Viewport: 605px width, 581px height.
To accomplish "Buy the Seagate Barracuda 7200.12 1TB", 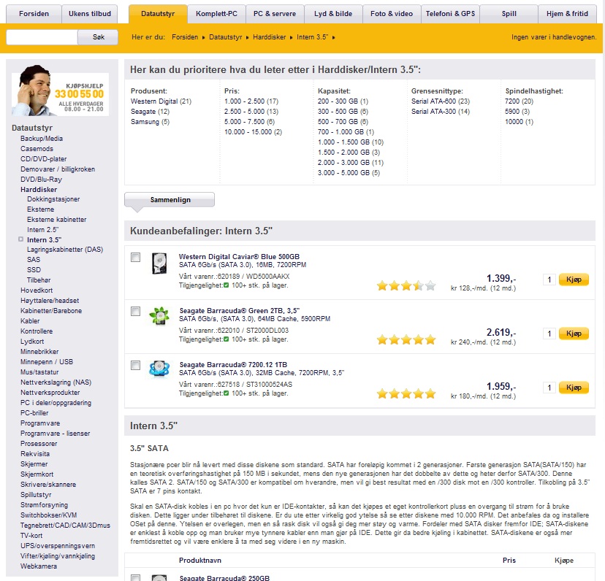I will pos(574,388).
